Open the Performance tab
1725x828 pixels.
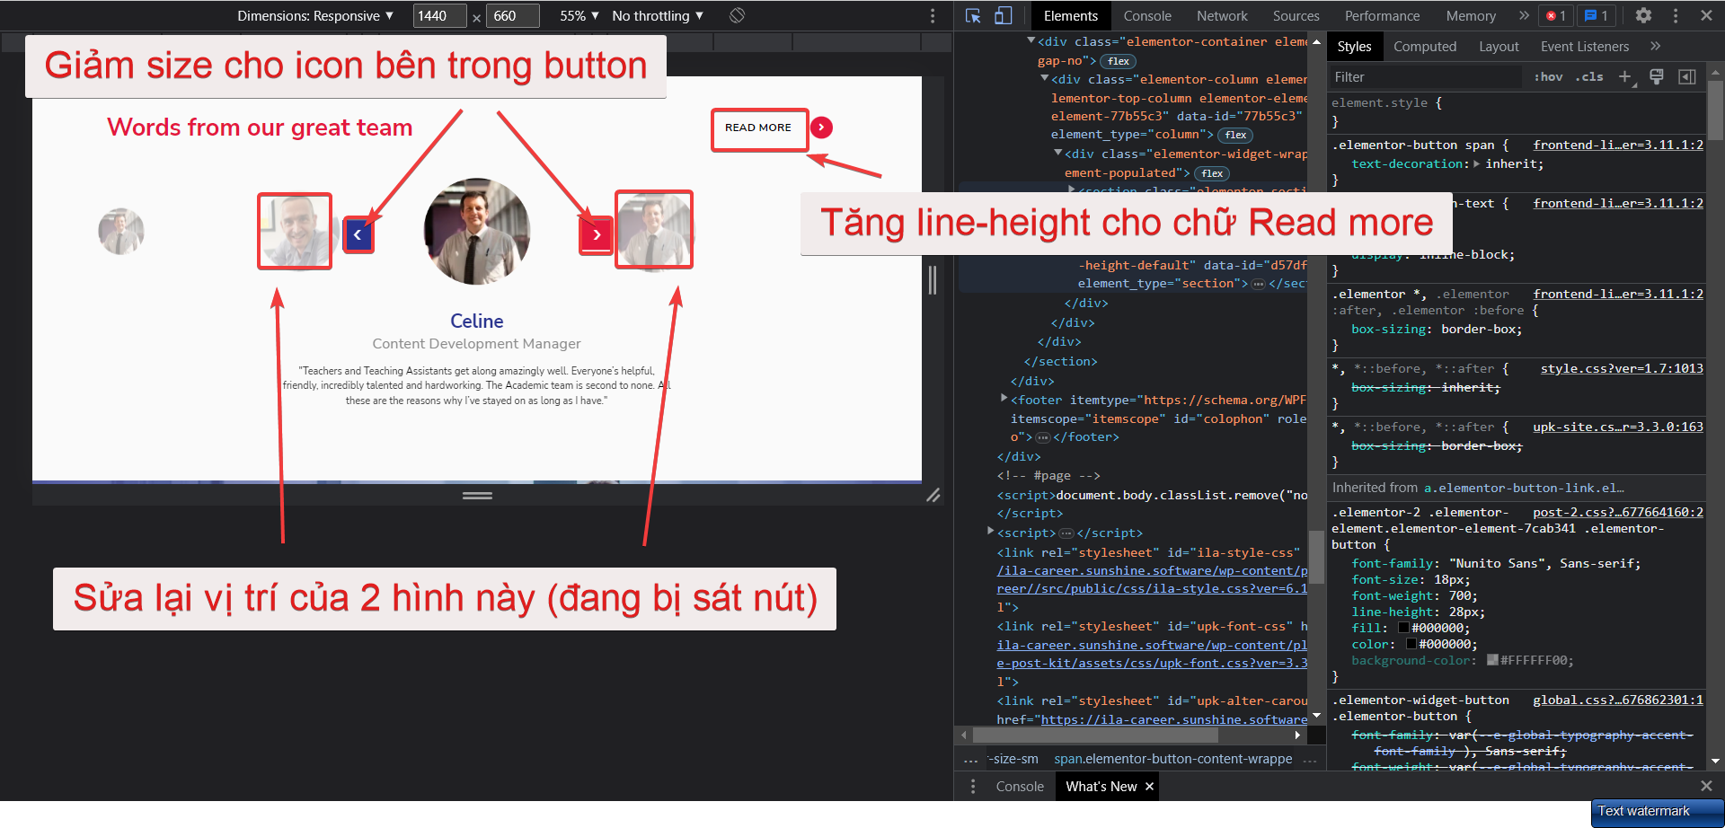(1382, 16)
